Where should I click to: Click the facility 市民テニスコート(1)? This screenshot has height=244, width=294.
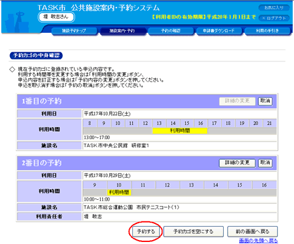tap(158, 207)
